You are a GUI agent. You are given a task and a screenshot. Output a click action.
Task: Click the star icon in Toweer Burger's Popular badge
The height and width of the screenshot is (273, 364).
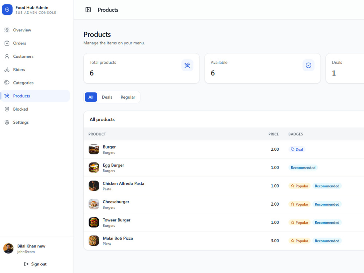click(x=293, y=222)
